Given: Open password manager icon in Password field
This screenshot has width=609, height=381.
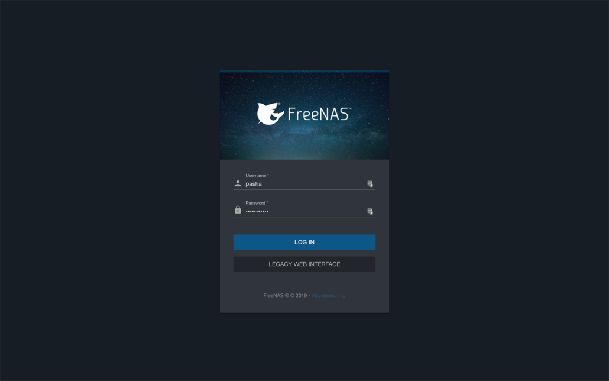Looking at the screenshot, I should [370, 211].
